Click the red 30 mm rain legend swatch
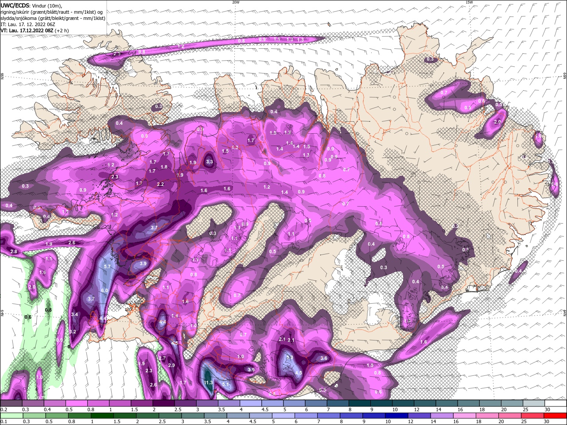Viewport: 567px width, 425px height. [x=555, y=416]
